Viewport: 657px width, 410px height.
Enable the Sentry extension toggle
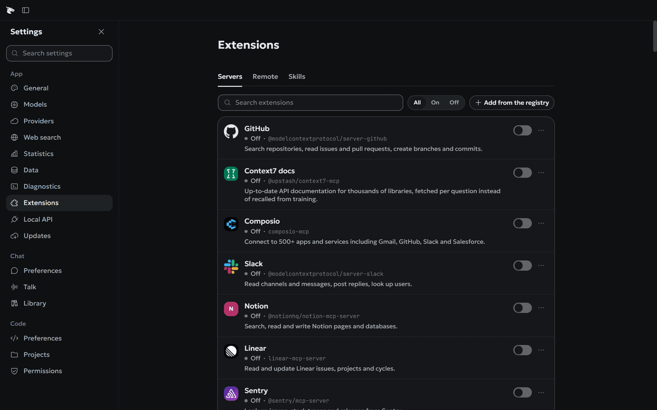coord(522,393)
